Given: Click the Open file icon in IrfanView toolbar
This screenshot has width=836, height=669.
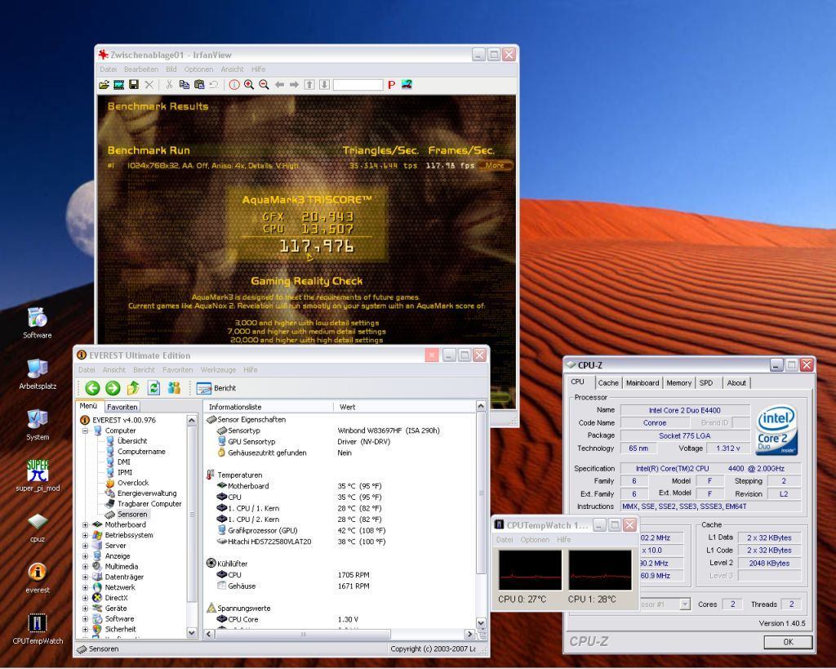Looking at the screenshot, I should (x=104, y=85).
